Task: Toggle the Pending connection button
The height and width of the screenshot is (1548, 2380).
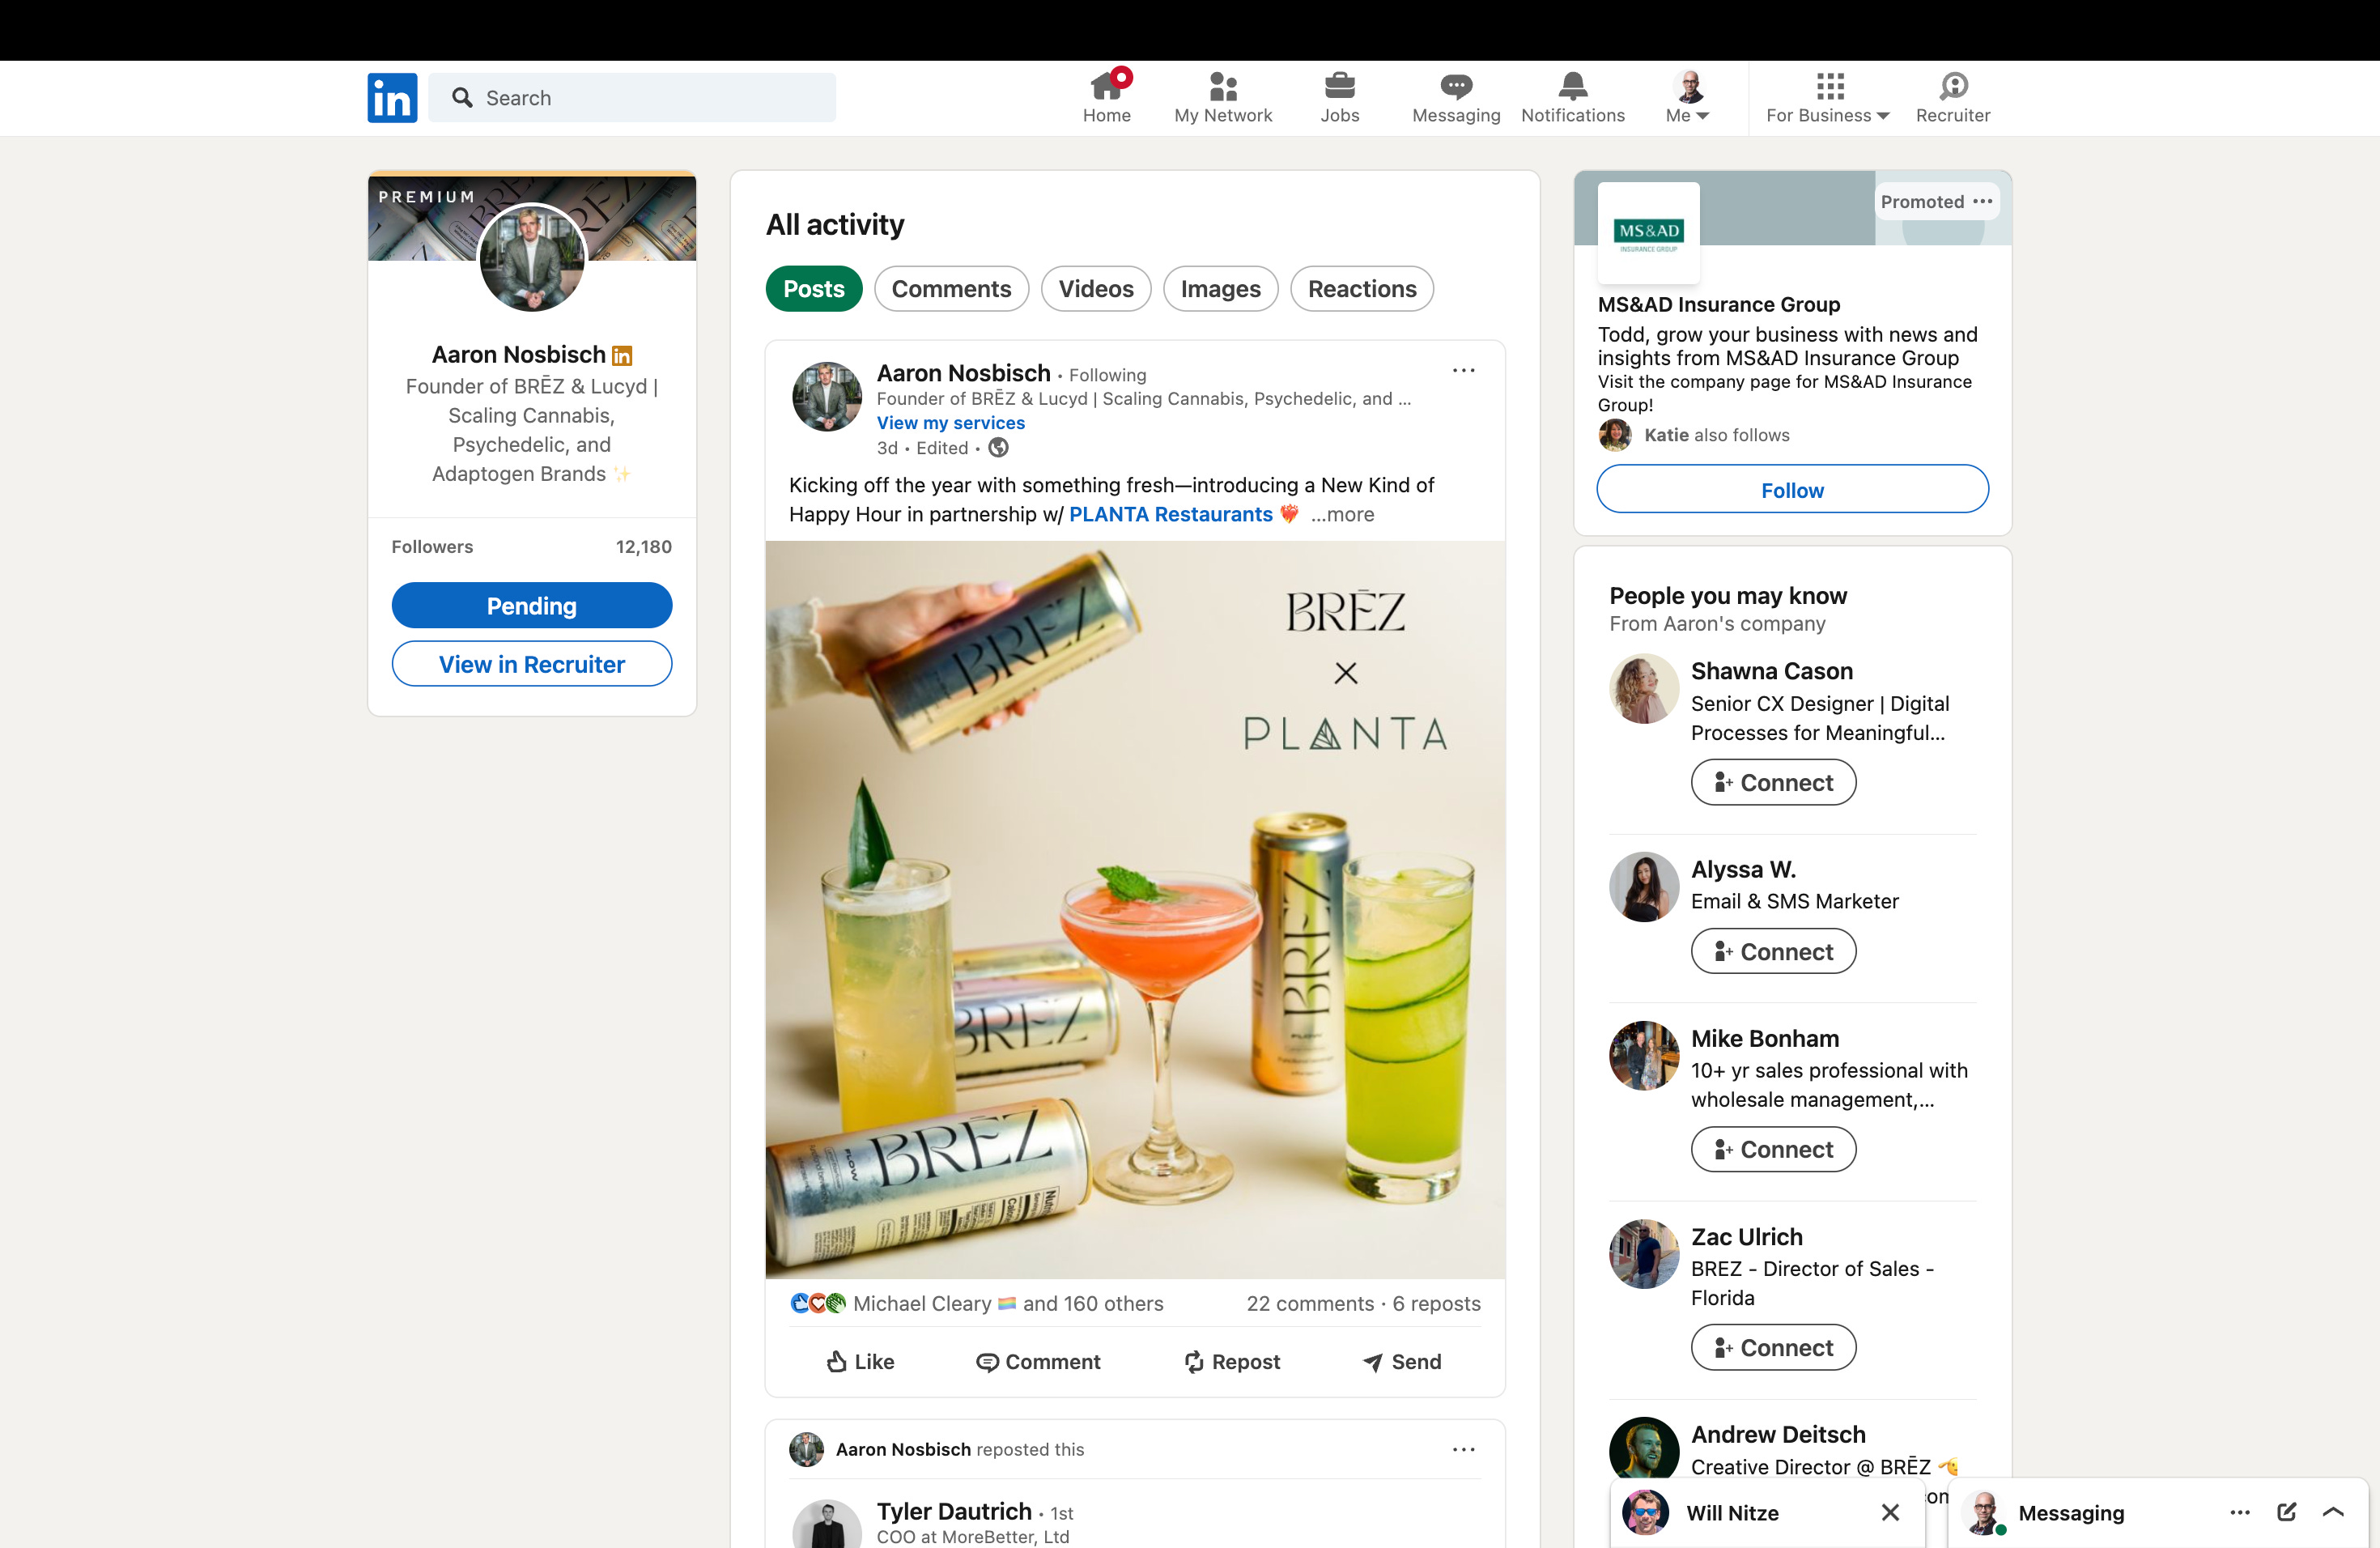Action: [x=531, y=605]
